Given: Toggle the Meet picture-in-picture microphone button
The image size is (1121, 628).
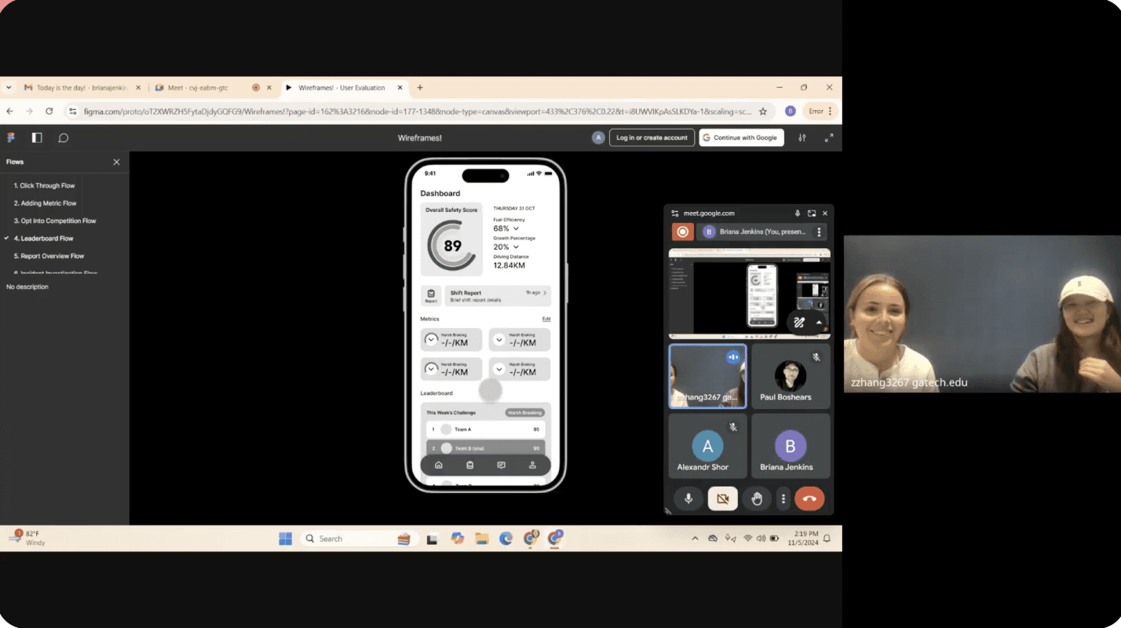Looking at the screenshot, I should tap(688, 498).
